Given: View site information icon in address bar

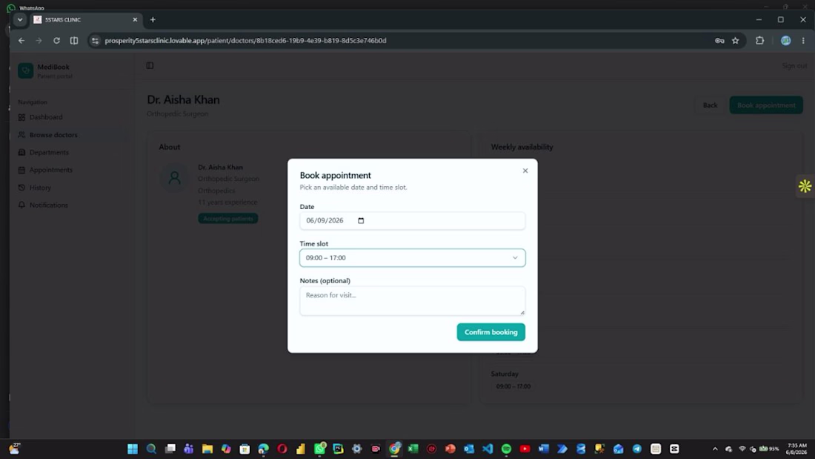Looking at the screenshot, I should 95,41.
